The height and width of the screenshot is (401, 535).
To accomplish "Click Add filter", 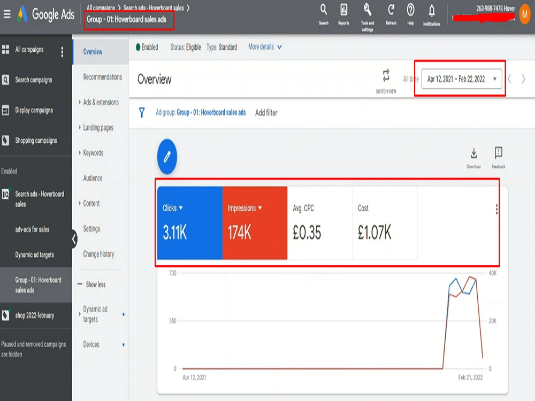I will [x=266, y=112].
